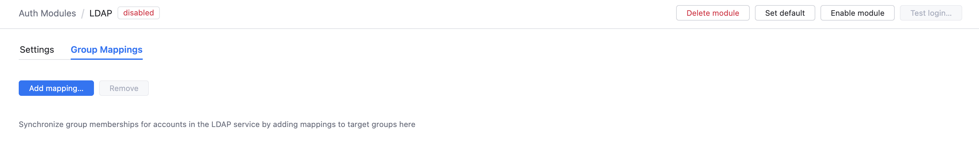Click the Delete module button
This screenshot has height=155, width=979.
tap(713, 13)
